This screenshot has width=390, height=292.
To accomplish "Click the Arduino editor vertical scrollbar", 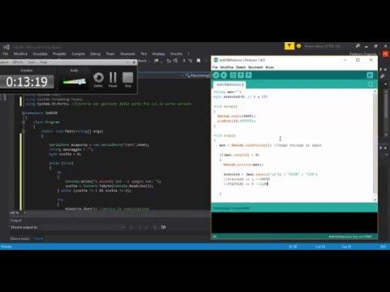I will tap(375, 145).
